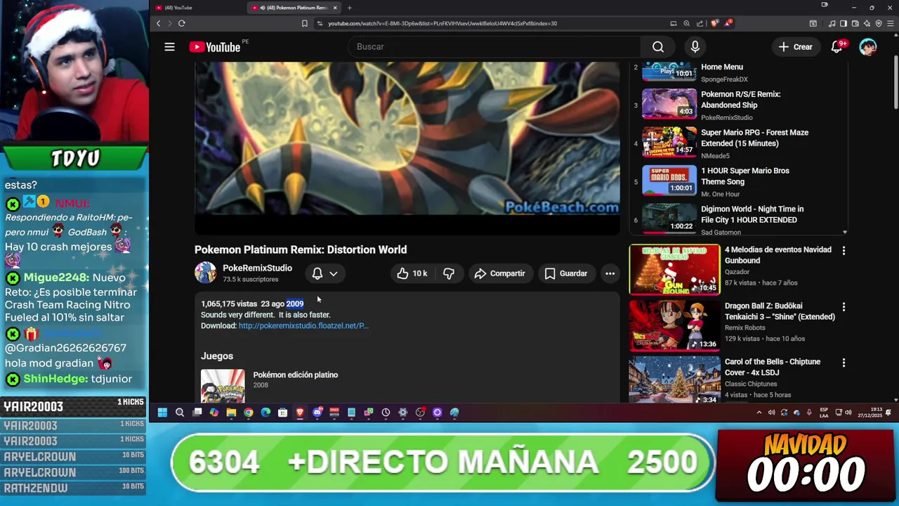Click the 1,065,175 vistas text
This screenshot has width=899, height=506.
click(229, 304)
